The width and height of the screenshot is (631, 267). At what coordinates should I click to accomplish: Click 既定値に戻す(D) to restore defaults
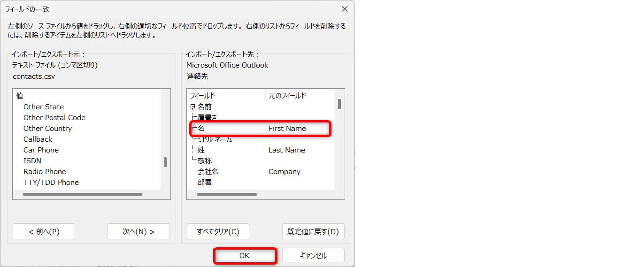pos(313,231)
